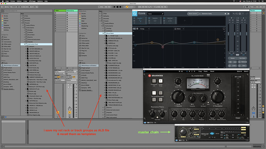Viewport: 266px width, 149px height.
Task: Open the 1 Bar quantization dropdown
Action: 35,7
